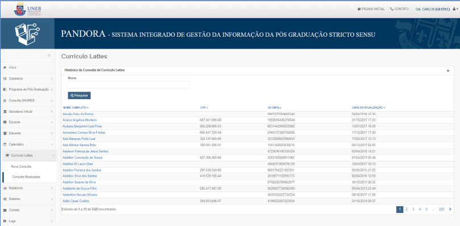Open Nova Consulta submenu item
Screen dimensions: 460x226
21,167
